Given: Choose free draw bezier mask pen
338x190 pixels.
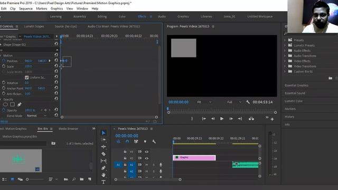Looking at the screenshot, I should click(20, 104).
